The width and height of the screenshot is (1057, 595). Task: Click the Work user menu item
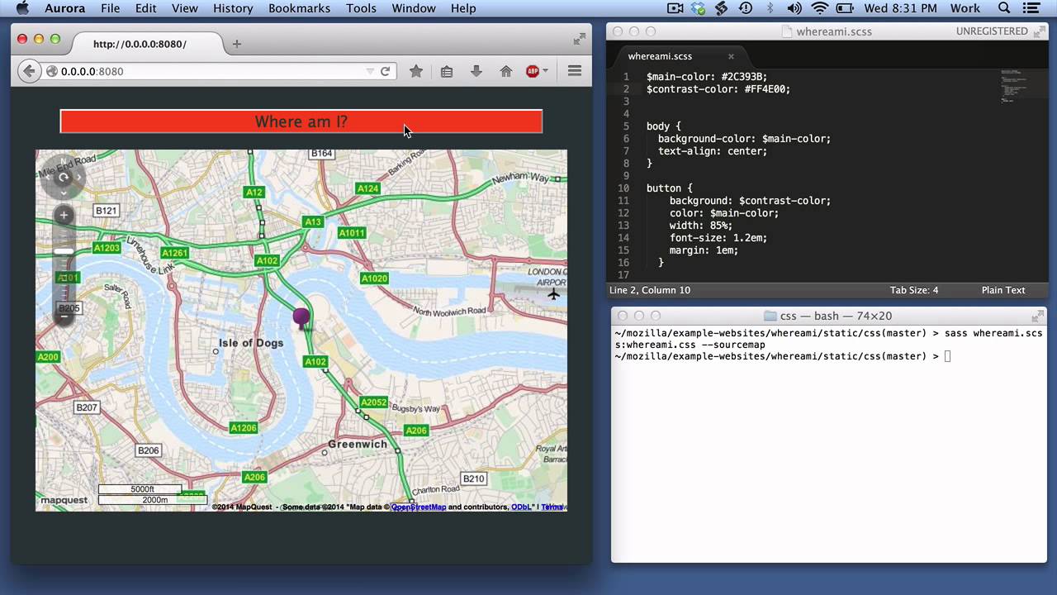point(965,8)
